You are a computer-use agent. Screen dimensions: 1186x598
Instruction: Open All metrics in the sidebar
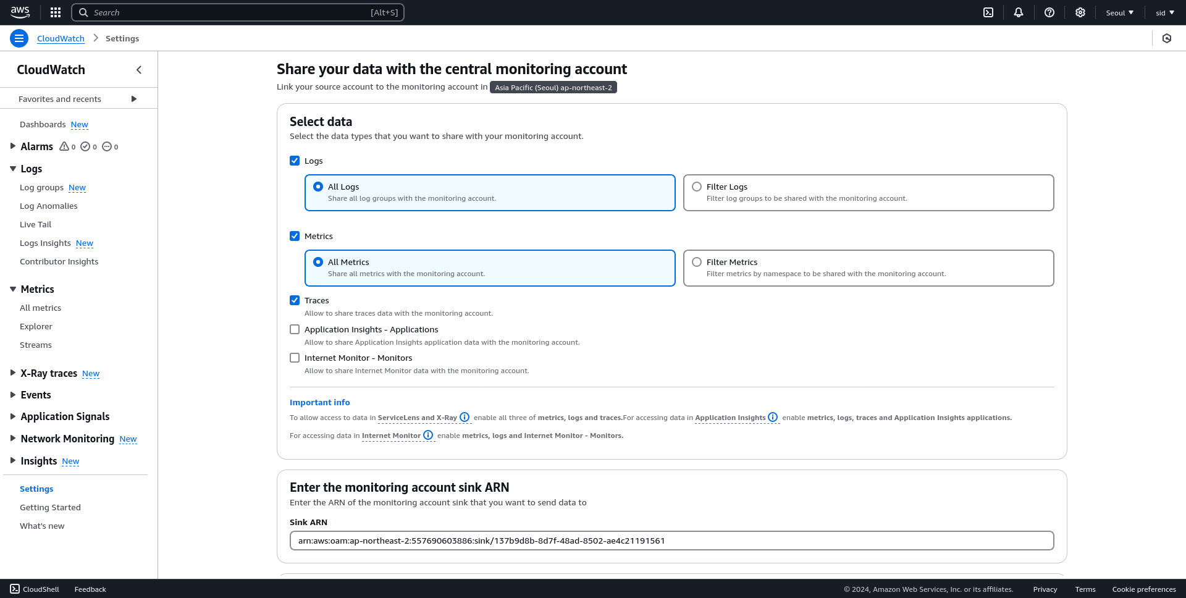(40, 308)
